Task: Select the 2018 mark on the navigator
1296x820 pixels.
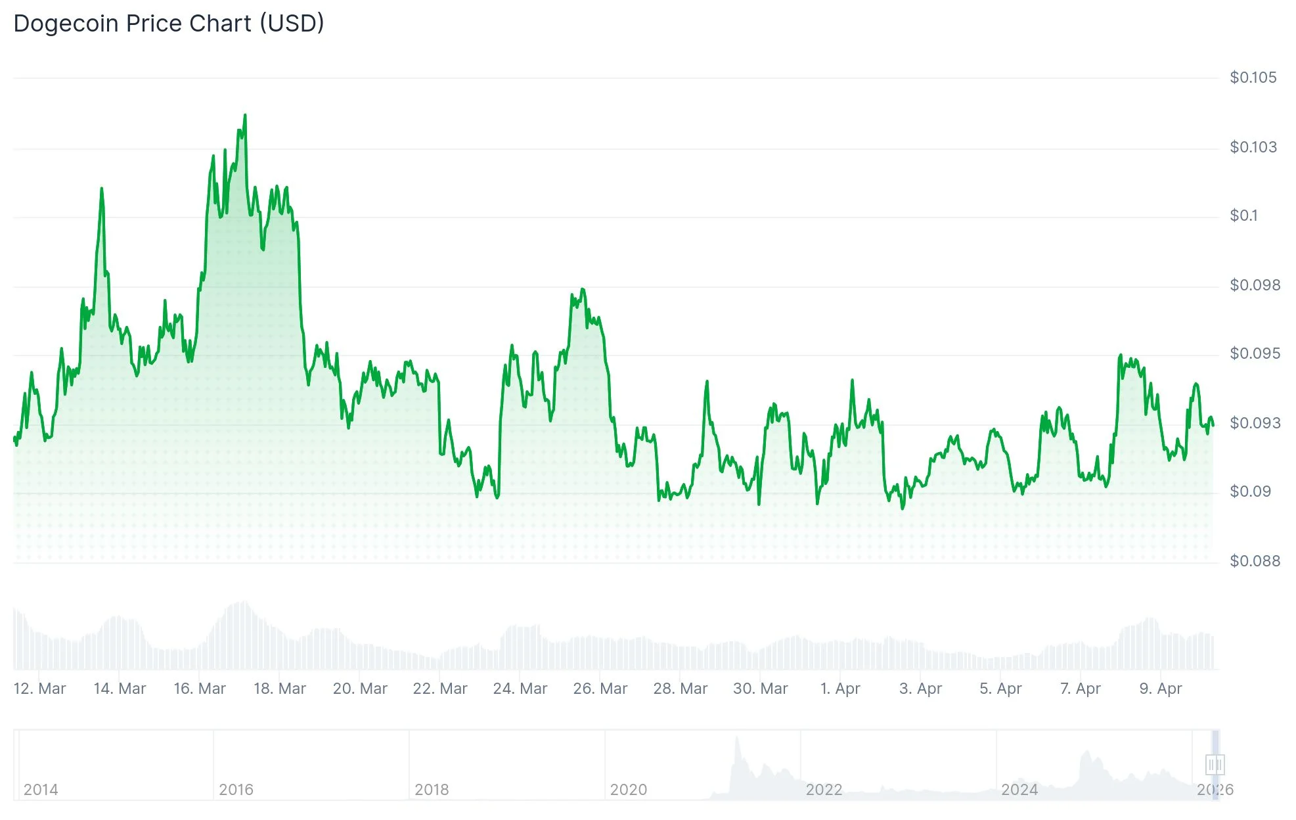Action: [x=432, y=789]
